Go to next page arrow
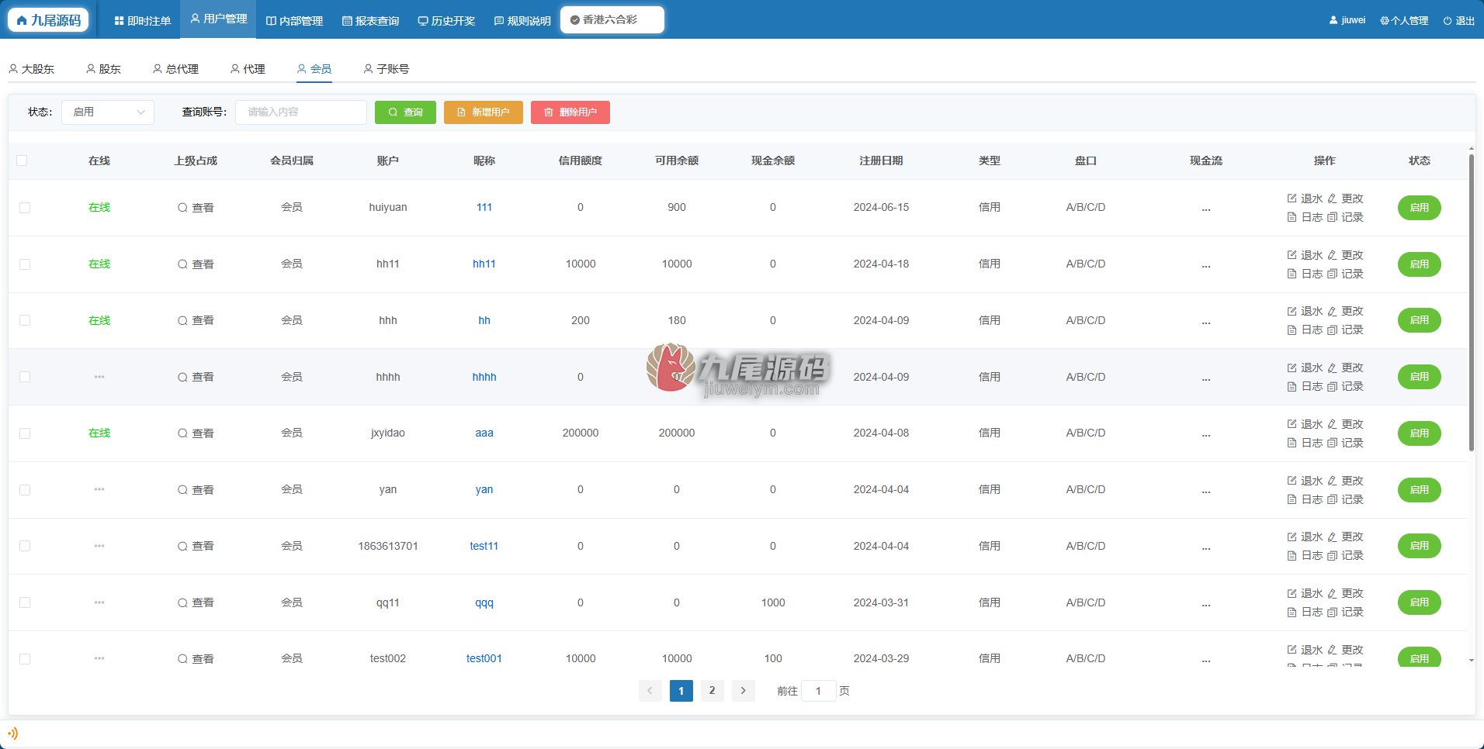Viewport: 1484px width, 749px height. (743, 691)
